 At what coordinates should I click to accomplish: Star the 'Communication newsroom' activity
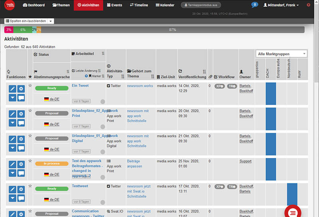point(30,211)
